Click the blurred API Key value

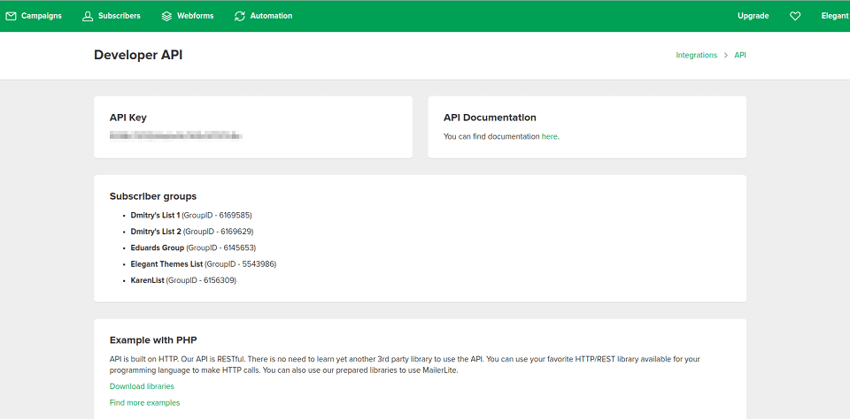coord(175,136)
